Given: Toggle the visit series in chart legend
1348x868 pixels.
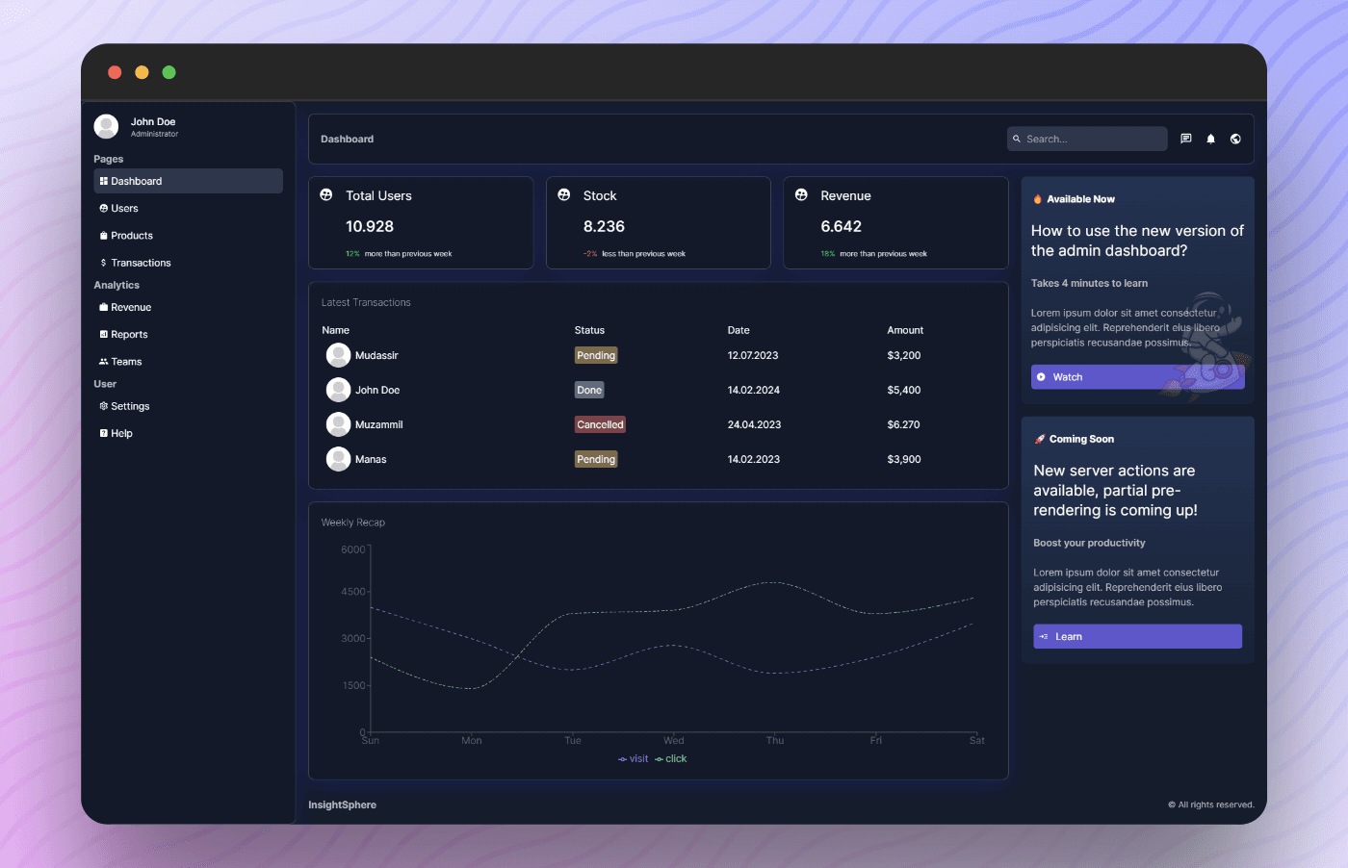Looking at the screenshot, I should tap(634, 759).
